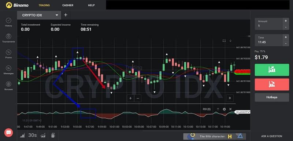Viewport: 293px width, 141px height.
Task: Click the Expected income 0.00 value
Action: (55, 29)
